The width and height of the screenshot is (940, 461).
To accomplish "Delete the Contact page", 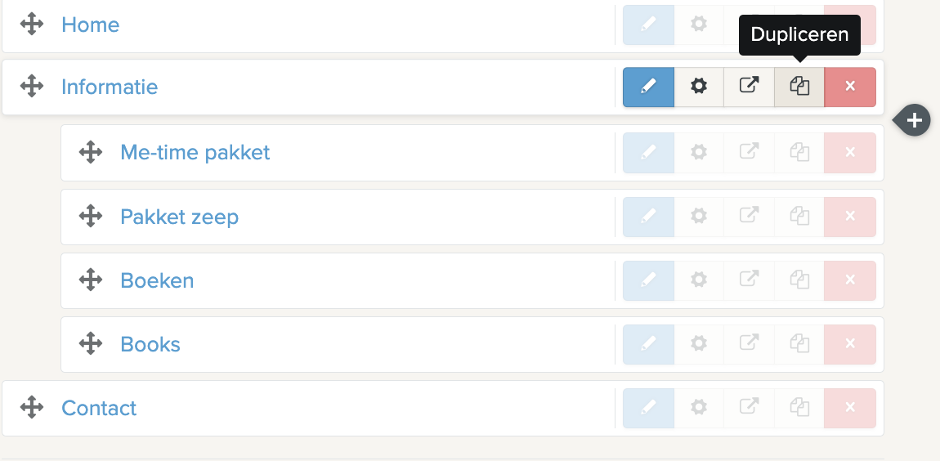I will click(850, 408).
